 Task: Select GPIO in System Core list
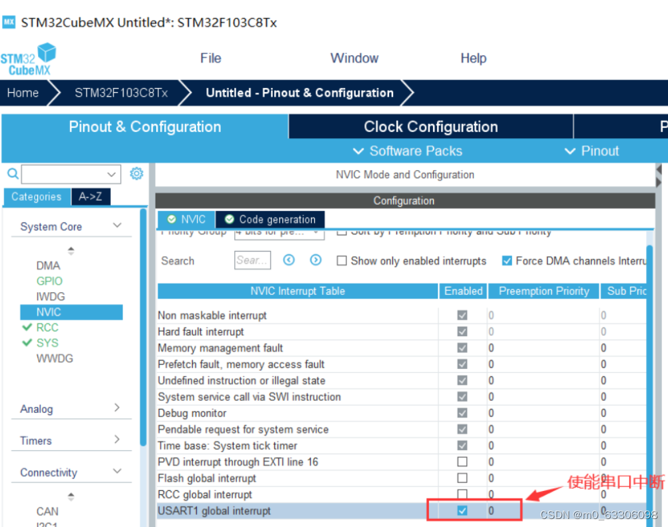tap(49, 282)
